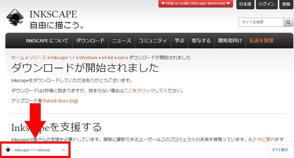294x158 pixels.
Task: Click the exe breadcrumb link
Action: pos(121,58)
